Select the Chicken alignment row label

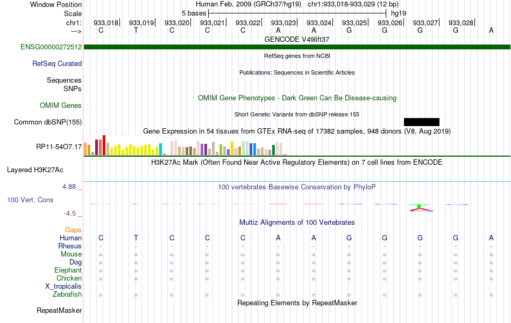click(x=69, y=278)
